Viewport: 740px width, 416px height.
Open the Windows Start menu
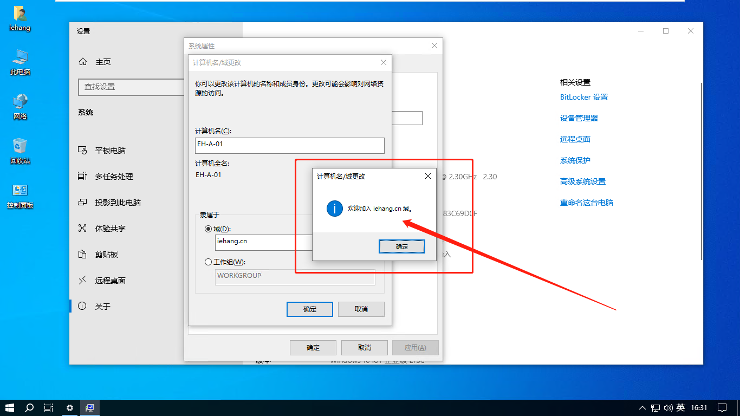(10, 407)
